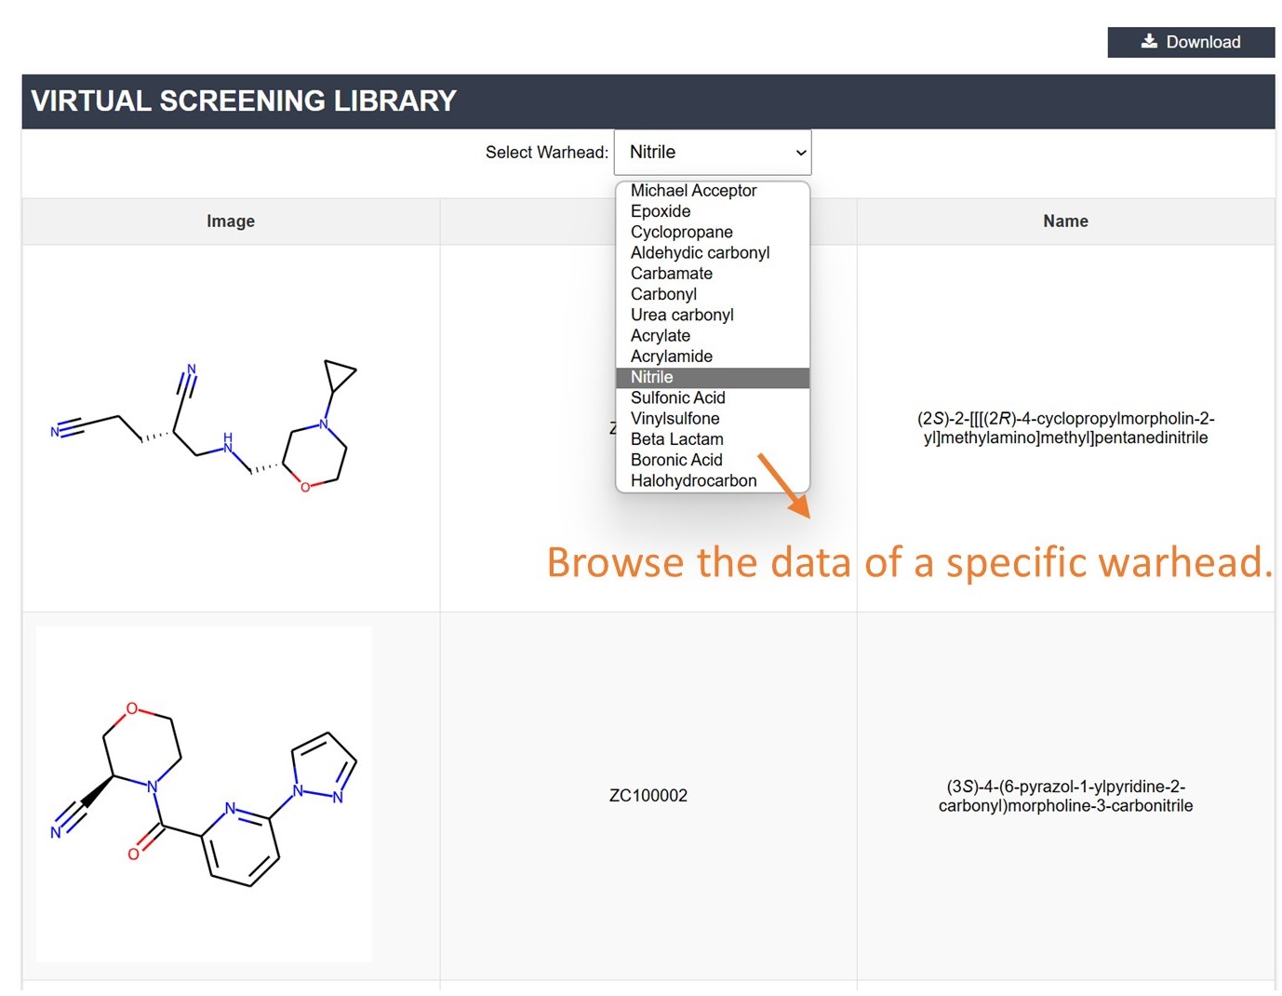The height and width of the screenshot is (996, 1282).
Task: Pick Acrylamide in warhead list
Action: [671, 357]
